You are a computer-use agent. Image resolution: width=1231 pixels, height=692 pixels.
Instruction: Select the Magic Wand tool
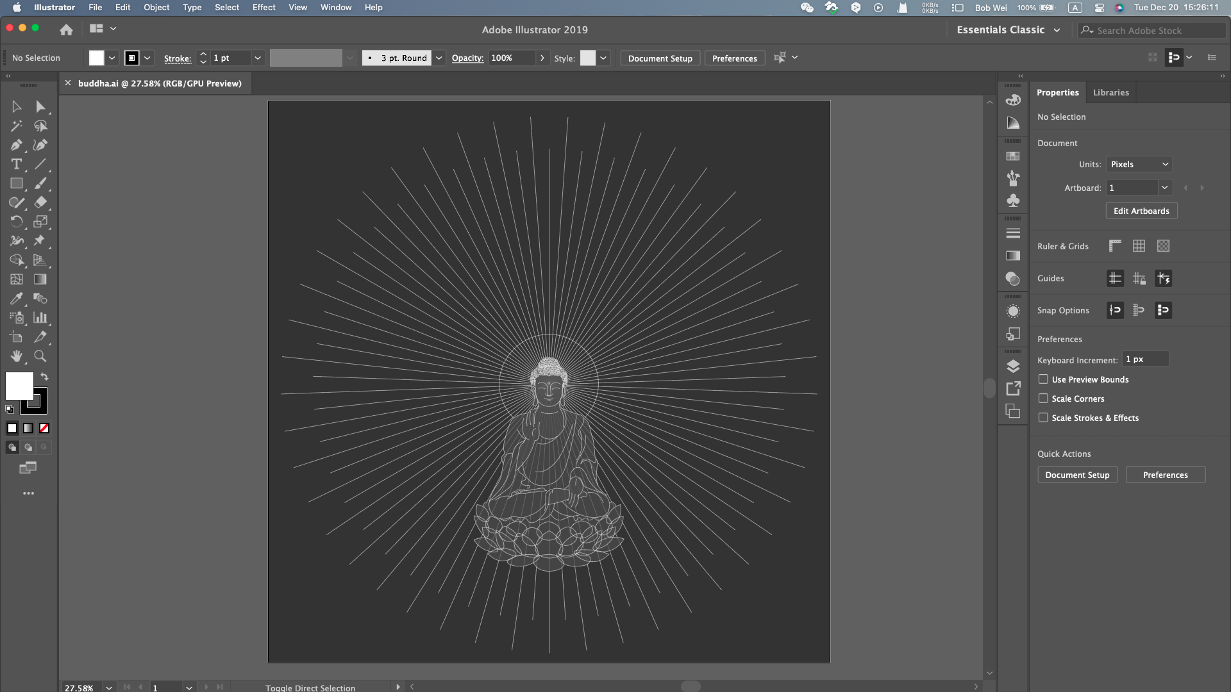(16, 126)
